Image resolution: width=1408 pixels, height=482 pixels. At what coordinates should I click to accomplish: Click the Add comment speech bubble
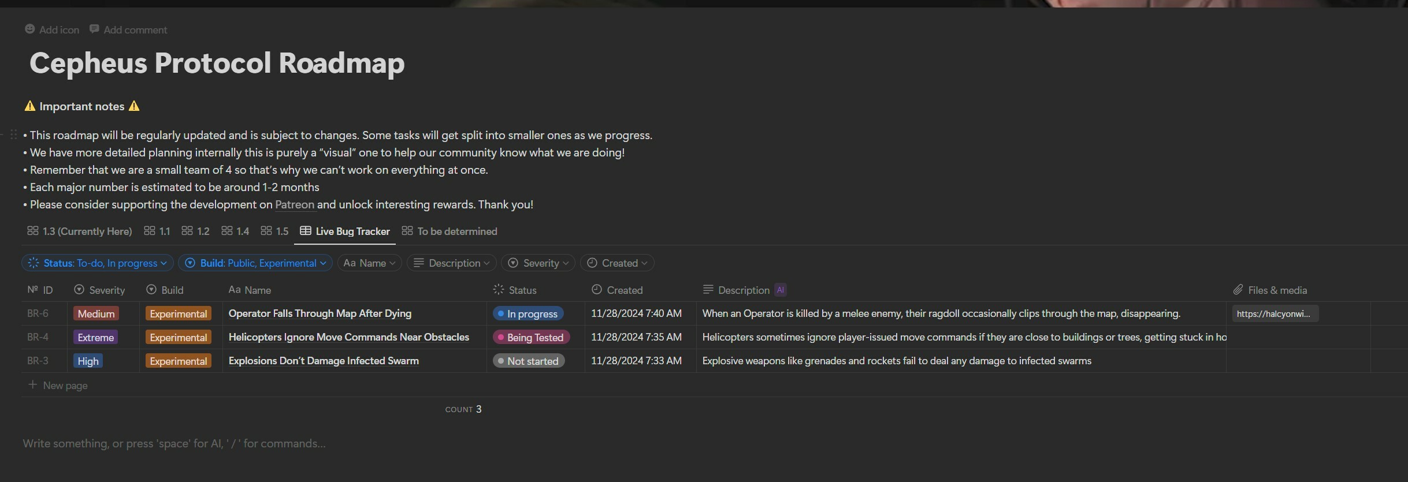click(94, 29)
